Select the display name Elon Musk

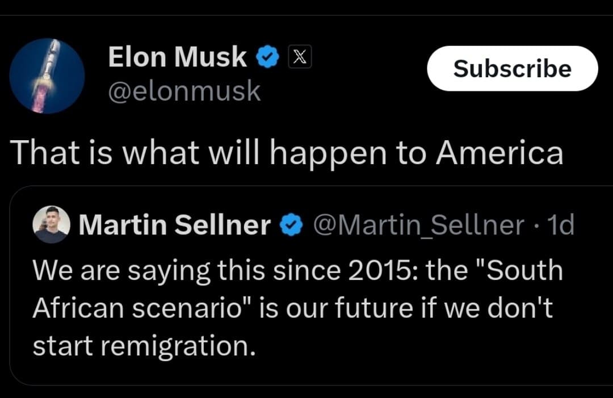point(176,56)
